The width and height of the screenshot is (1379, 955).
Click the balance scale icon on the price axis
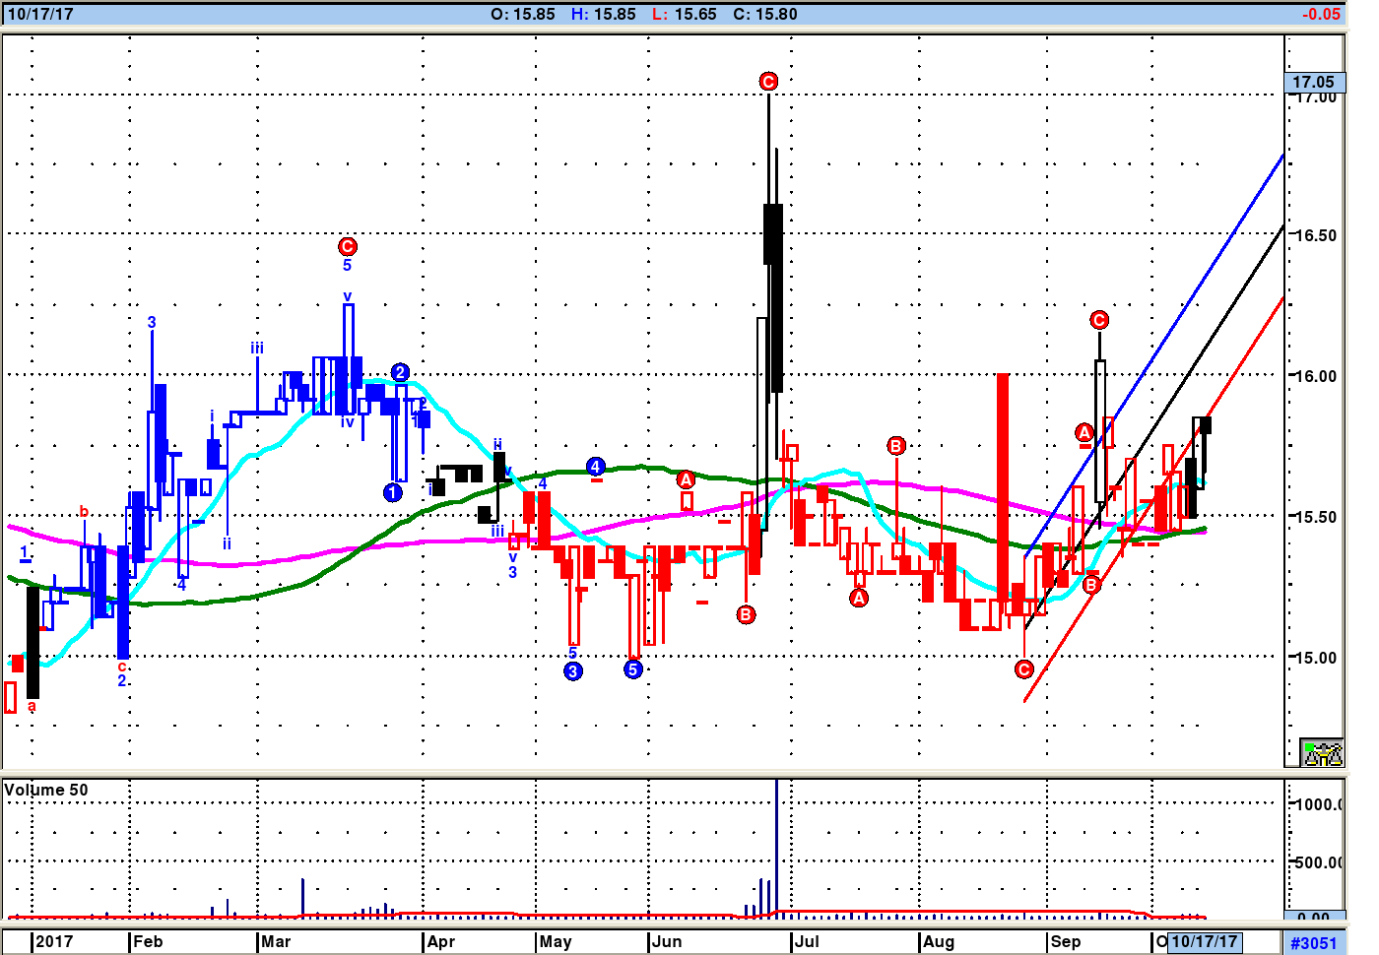(1322, 753)
